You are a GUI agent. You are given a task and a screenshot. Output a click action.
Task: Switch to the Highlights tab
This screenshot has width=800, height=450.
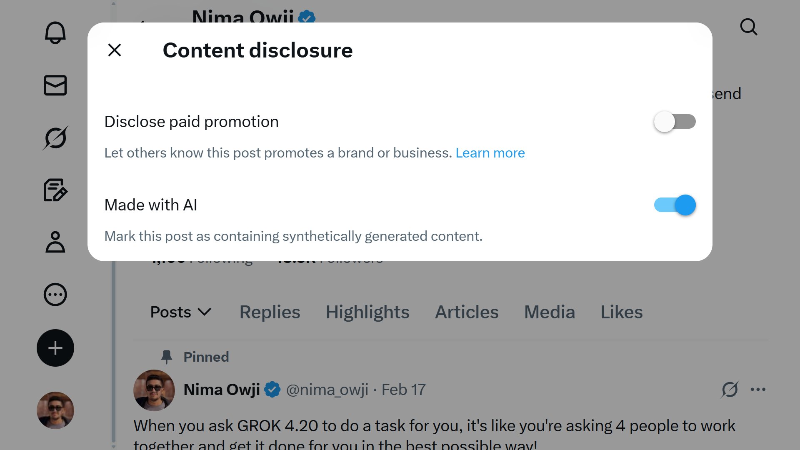tap(367, 312)
